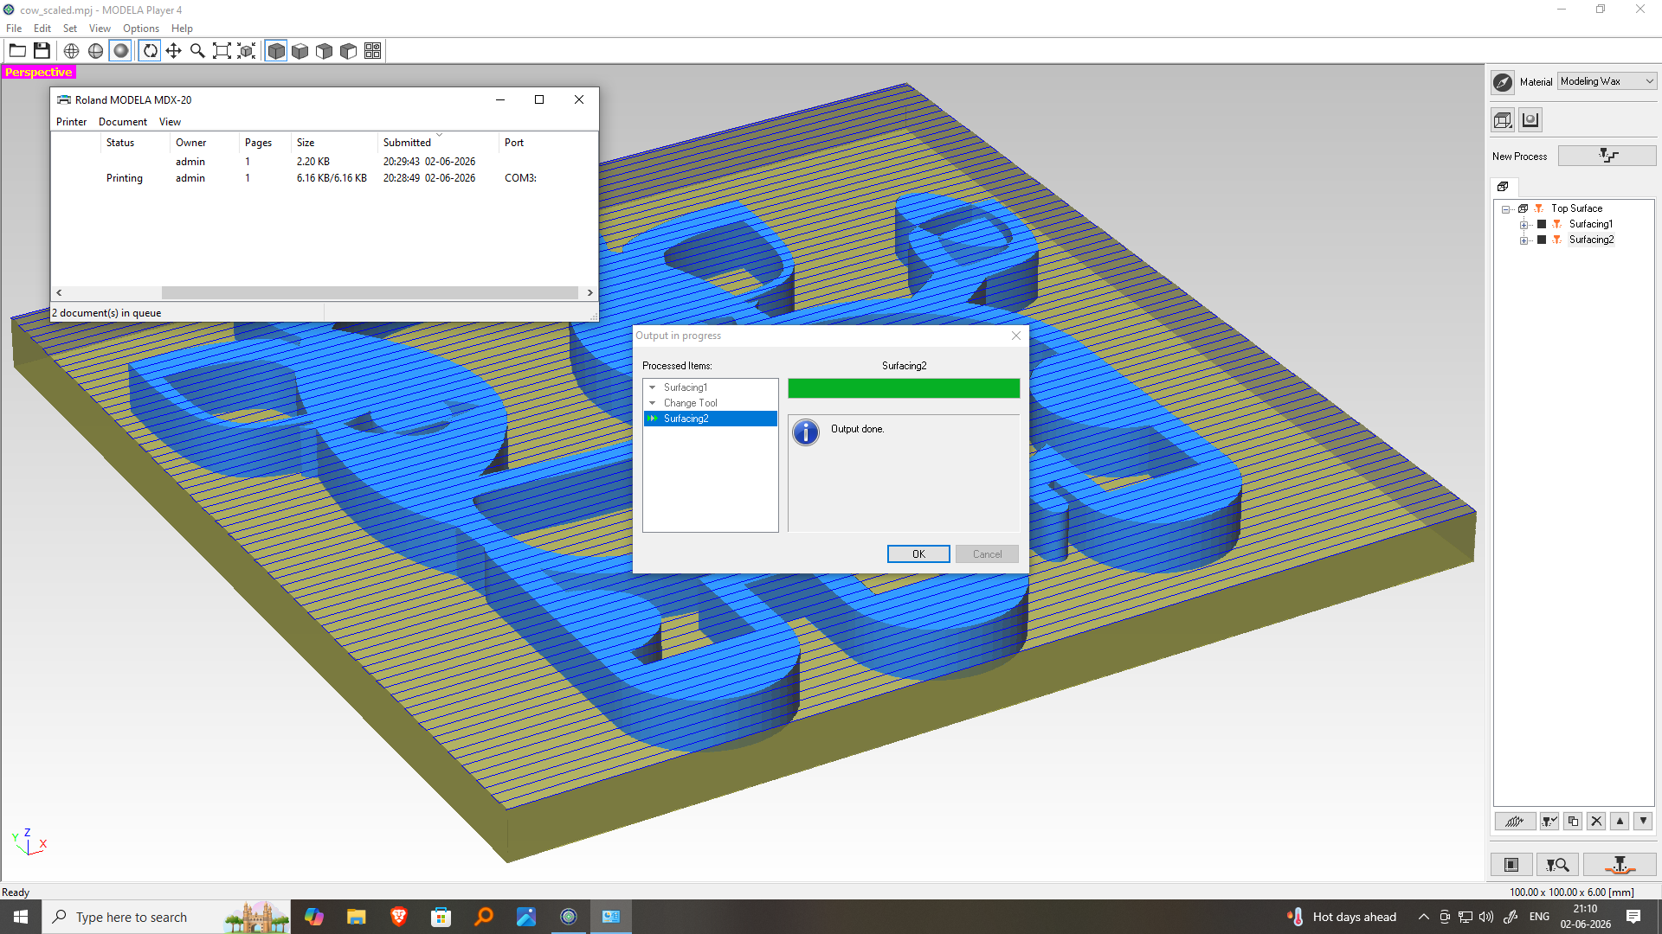
Task: Select the Top Surface tree item
Action: pyautogui.click(x=1576, y=209)
